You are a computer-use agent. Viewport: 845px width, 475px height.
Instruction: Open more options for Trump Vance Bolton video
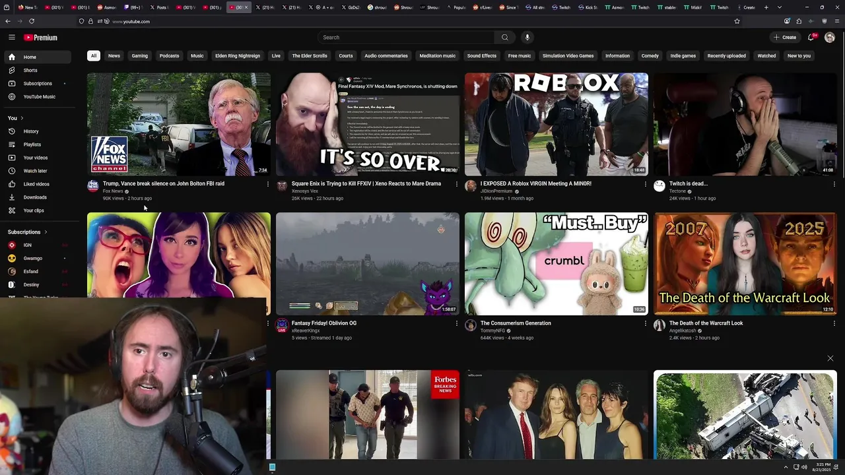(x=267, y=184)
